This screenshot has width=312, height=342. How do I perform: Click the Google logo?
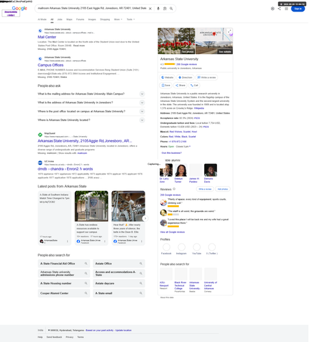pyautogui.click(x=19, y=8)
